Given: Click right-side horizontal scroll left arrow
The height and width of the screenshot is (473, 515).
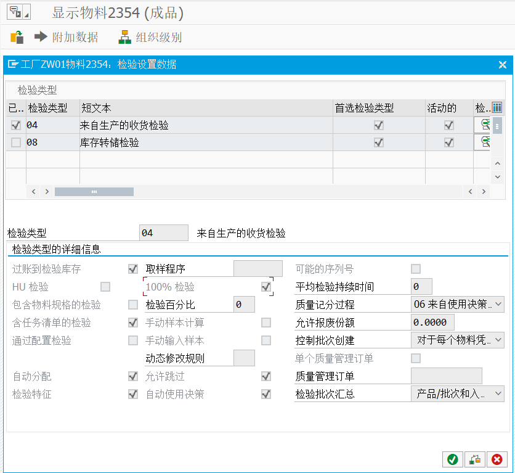Looking at the screenshot, I should tap(470, 192).
